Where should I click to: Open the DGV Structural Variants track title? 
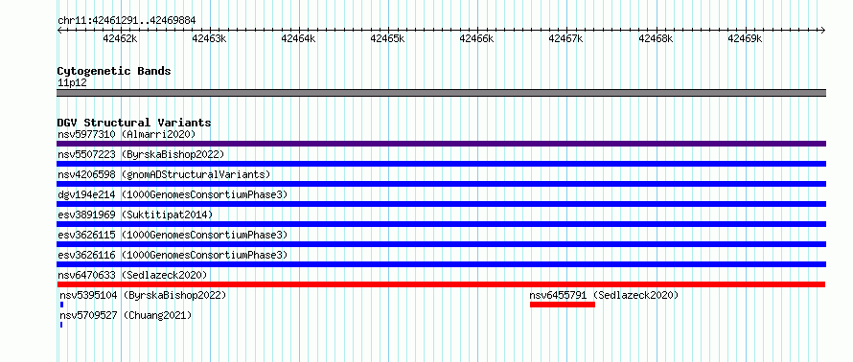134,123
